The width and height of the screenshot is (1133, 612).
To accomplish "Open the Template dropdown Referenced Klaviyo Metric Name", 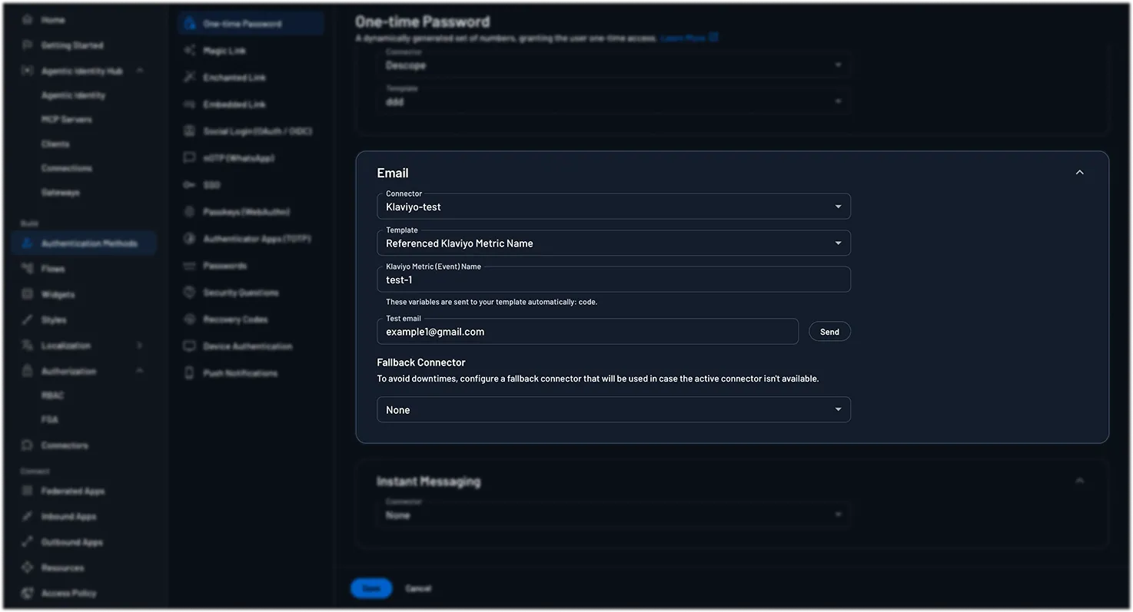I will pos(613,243).
